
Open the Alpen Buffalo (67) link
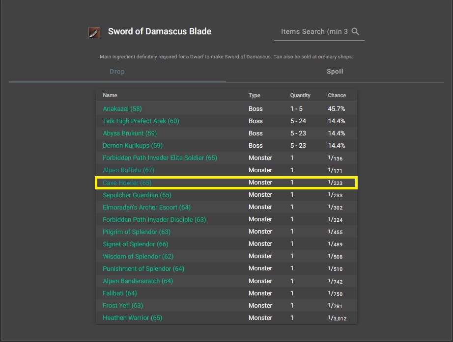pyautogui.click(x=128, y=170)
